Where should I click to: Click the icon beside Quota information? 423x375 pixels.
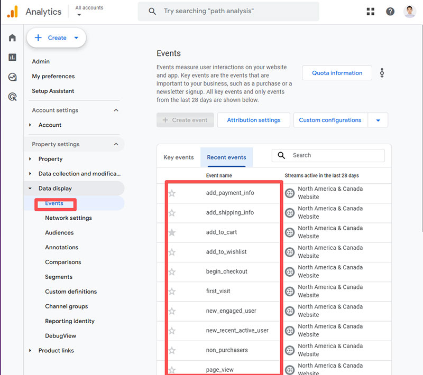click(382, 73)
